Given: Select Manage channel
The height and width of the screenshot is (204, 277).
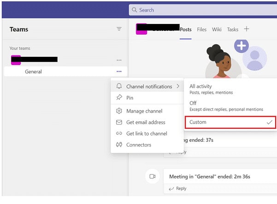Looking at the screenshot, I should coord(147,111).
